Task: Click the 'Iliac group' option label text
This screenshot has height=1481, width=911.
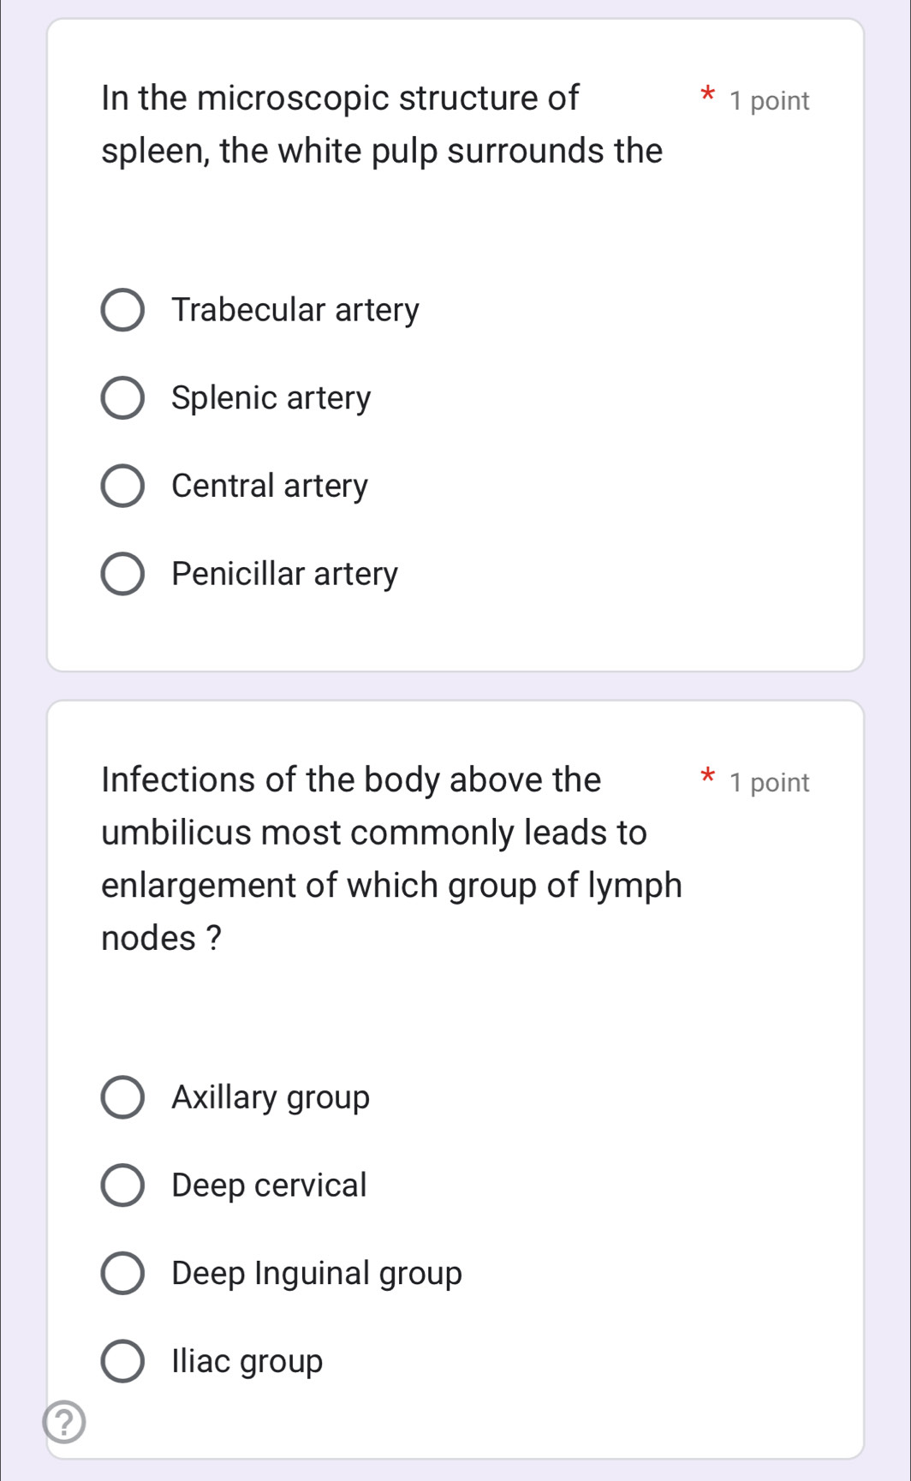Action: pos(247,1361)
